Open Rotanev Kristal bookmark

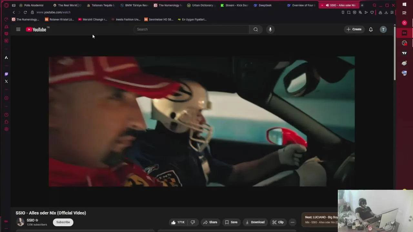(x=59, y=19)
